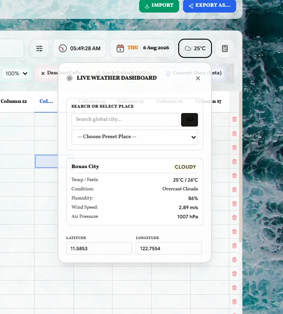Delete row beside the Roxas City line
283x314 pixels.
tap(234, 162)
